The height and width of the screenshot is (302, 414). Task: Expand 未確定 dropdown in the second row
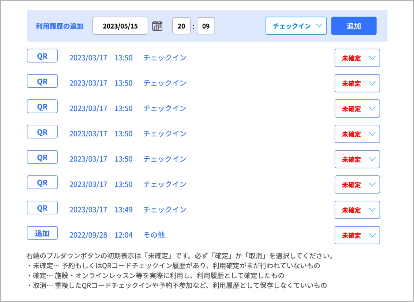[x=357, y=83]
